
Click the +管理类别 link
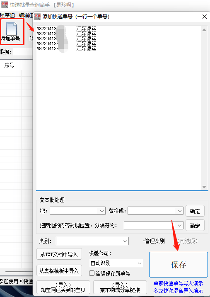tap(154, 241)
